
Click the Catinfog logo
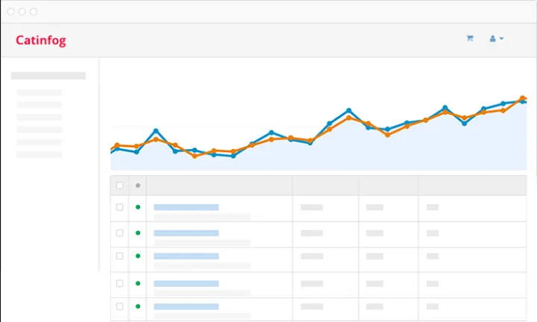[41, 40]
